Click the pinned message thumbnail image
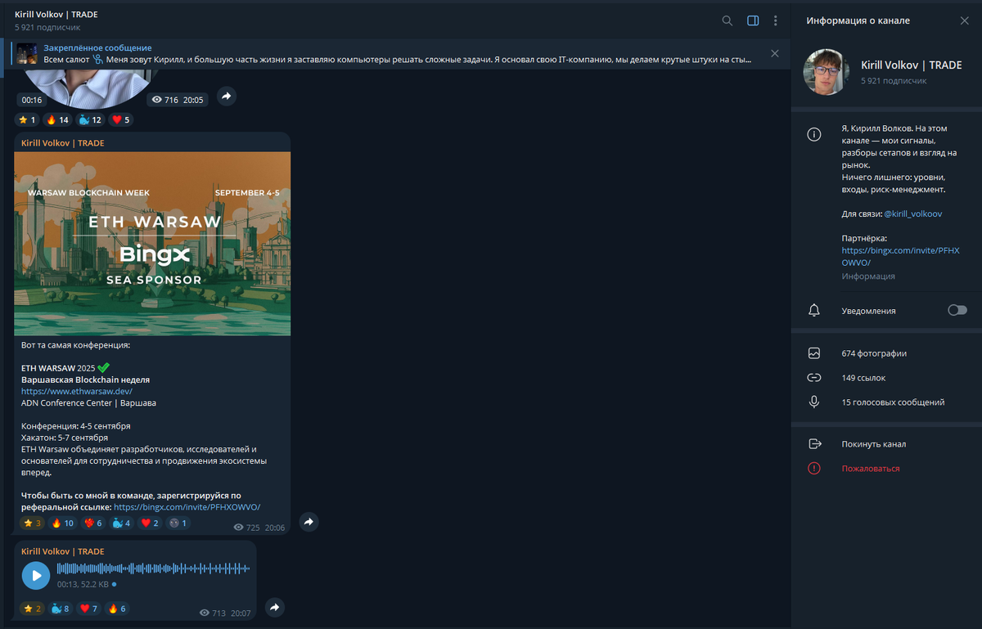The image size is (982, 629). [27, 54]
